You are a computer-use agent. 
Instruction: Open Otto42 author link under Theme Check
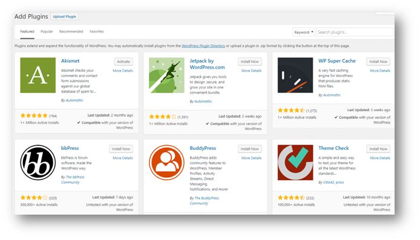pyautogui.click(x=329, y=182)
